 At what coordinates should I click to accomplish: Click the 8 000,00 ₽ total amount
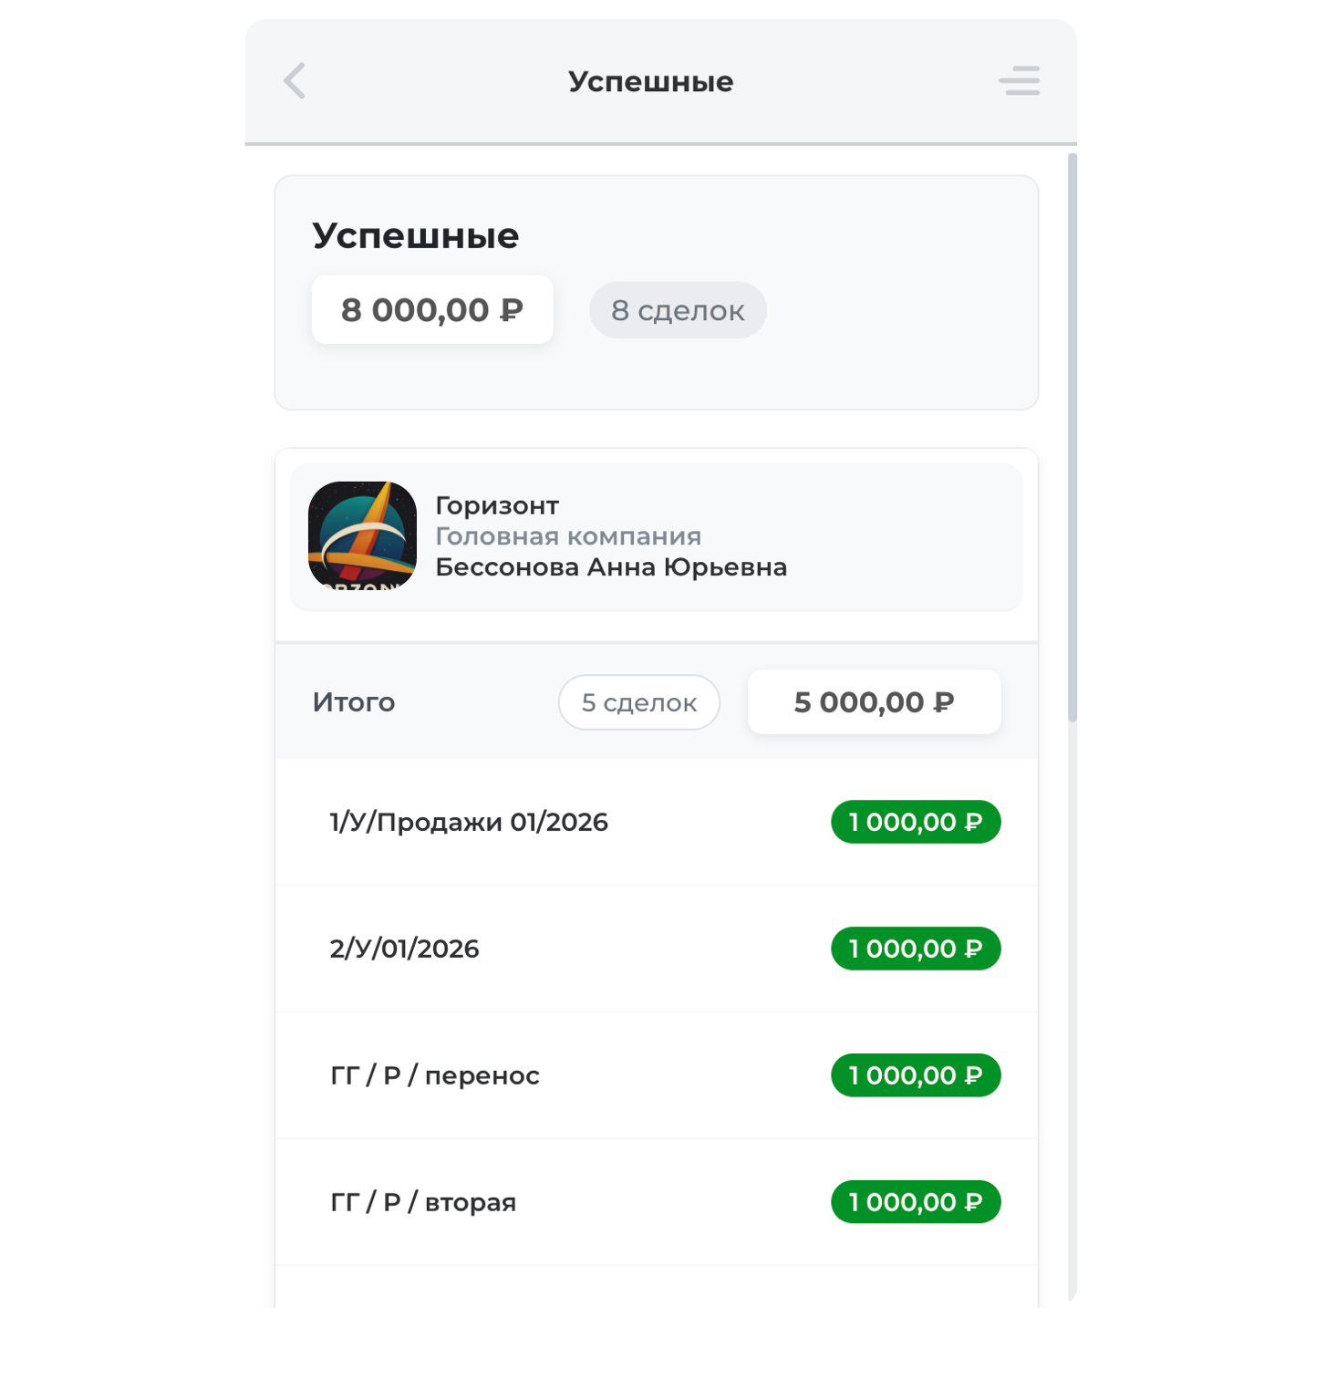point(432,310)
